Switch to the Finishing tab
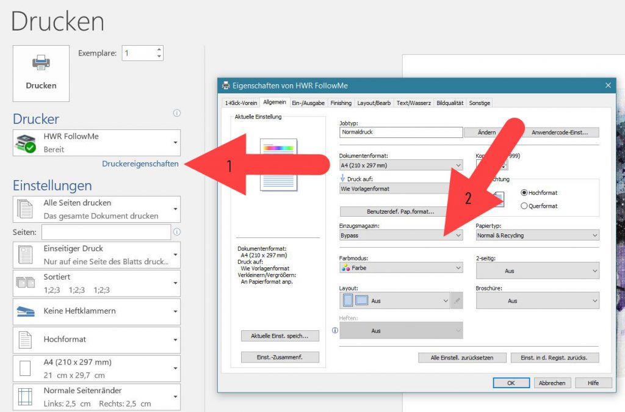Image resolution: width=625 pixels, height=412 pixels. point(341,103)
